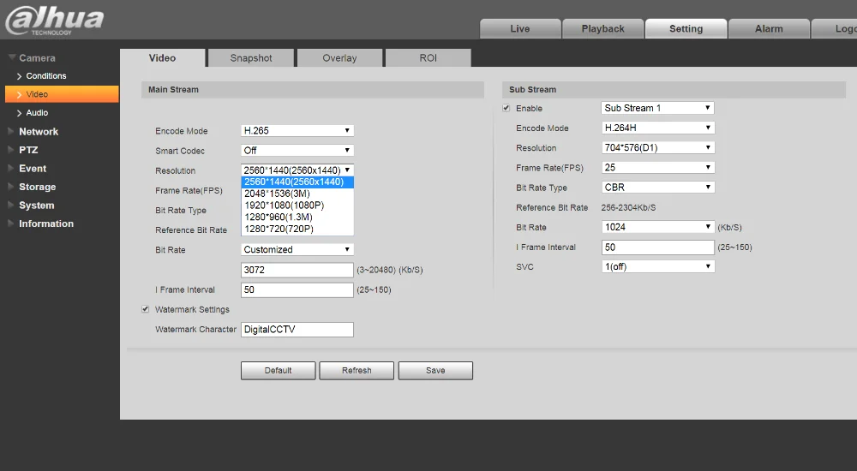Toggle the Sub Stream Enable checkbox
Screen dimensions: 857x471
[506, 108]
